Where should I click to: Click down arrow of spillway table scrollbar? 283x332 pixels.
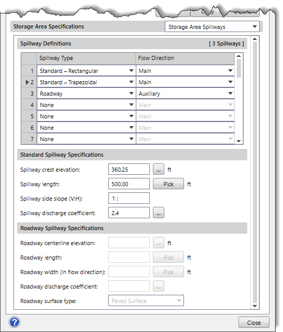coord(238,141)
